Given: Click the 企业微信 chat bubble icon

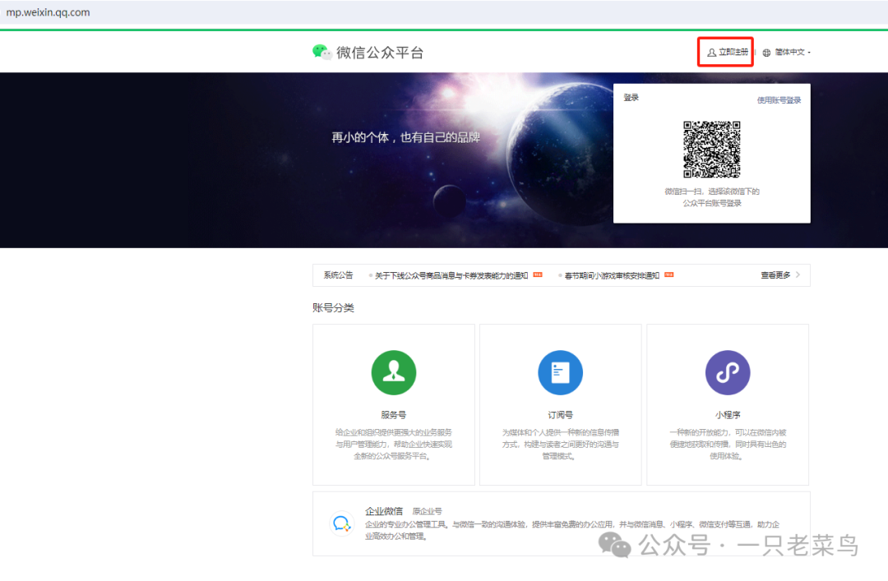Looking at the screenshot, I should pyautogui.click(x=341, y=523).
